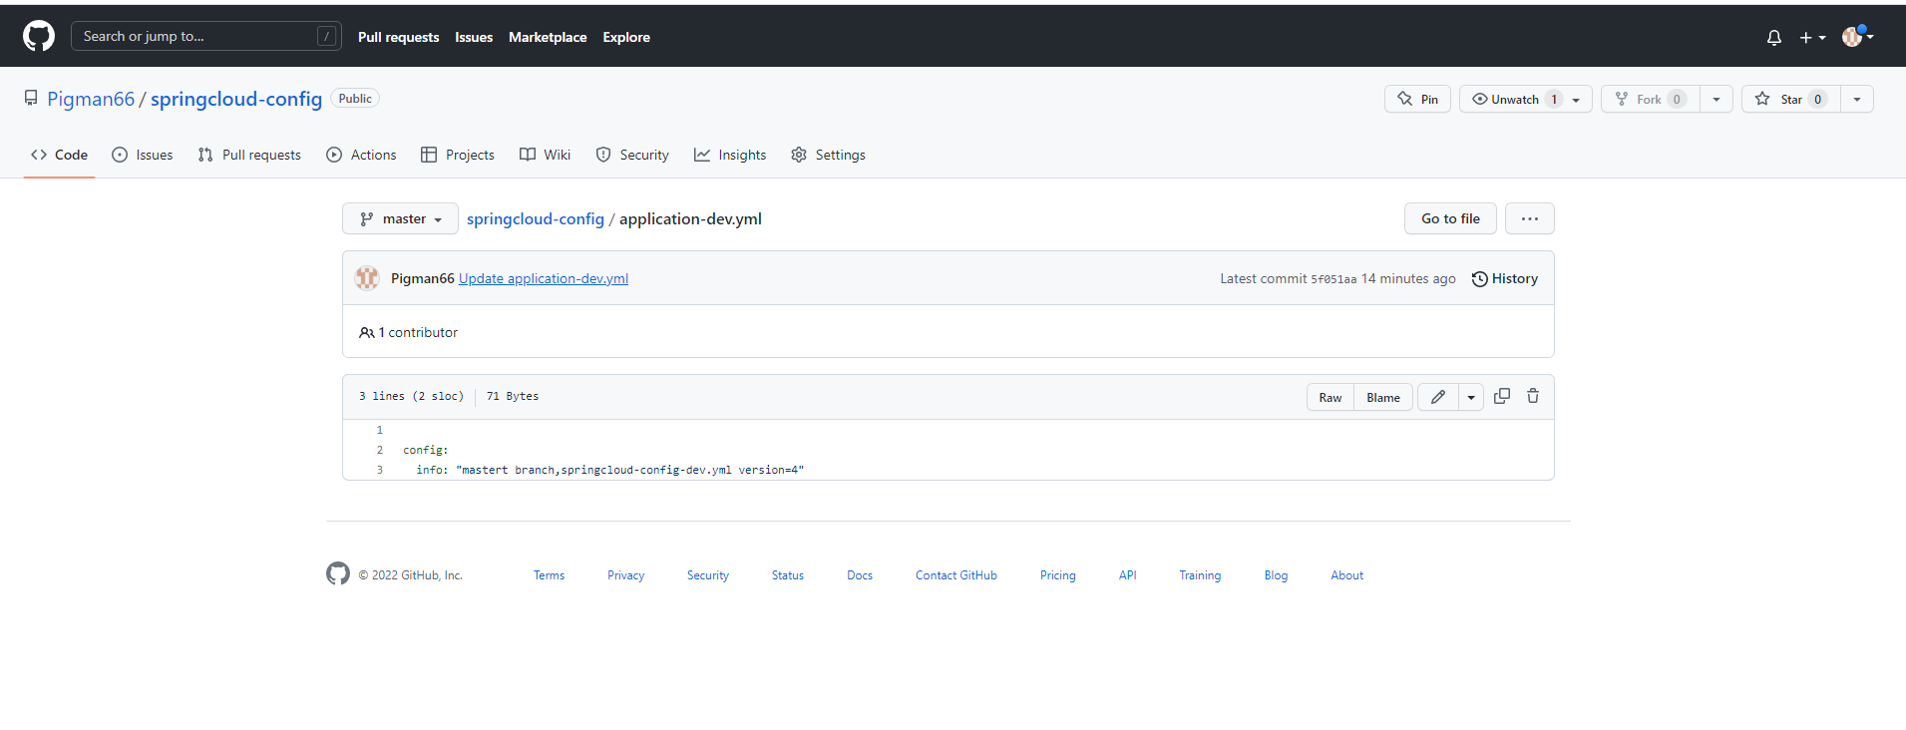Screen dimensions: 1906x730
Task: Delete this file with trash icon
Action: point(1533,396)
